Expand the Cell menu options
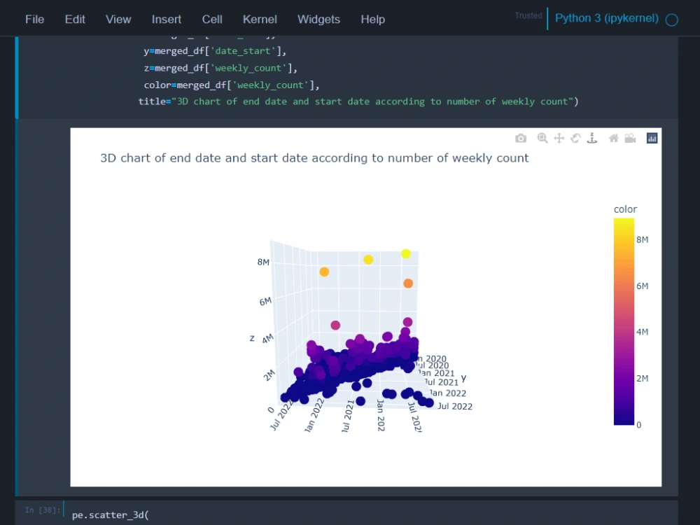Viewport: 700px width, 525px height. tap(212, 19)
